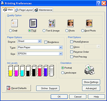Viewport: 107px width, 101px height.
Task: Close the Printing Preferences dialog
Action: tap(104, 4)
